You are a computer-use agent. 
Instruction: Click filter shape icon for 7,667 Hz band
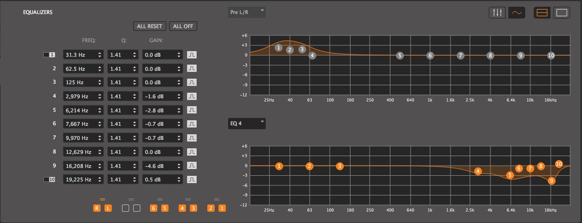[x=192, y=124]
